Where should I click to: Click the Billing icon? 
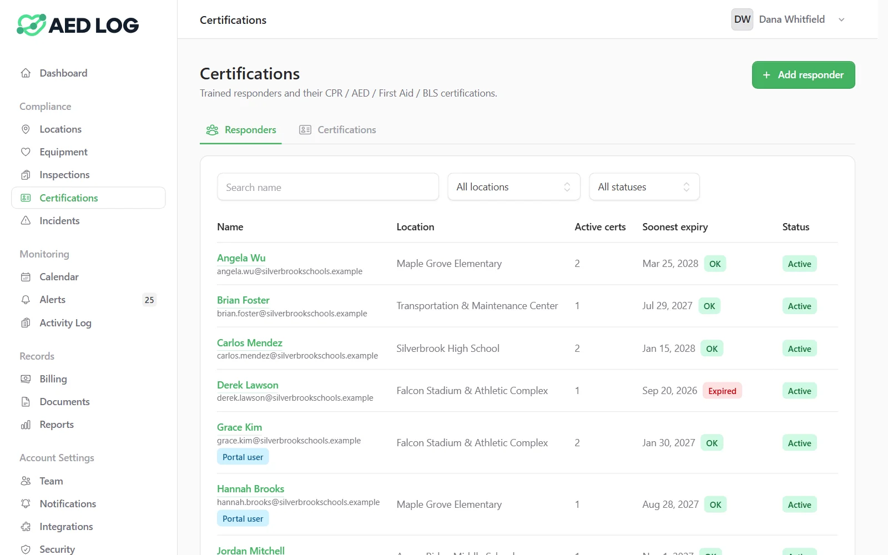tap(26, 379)
